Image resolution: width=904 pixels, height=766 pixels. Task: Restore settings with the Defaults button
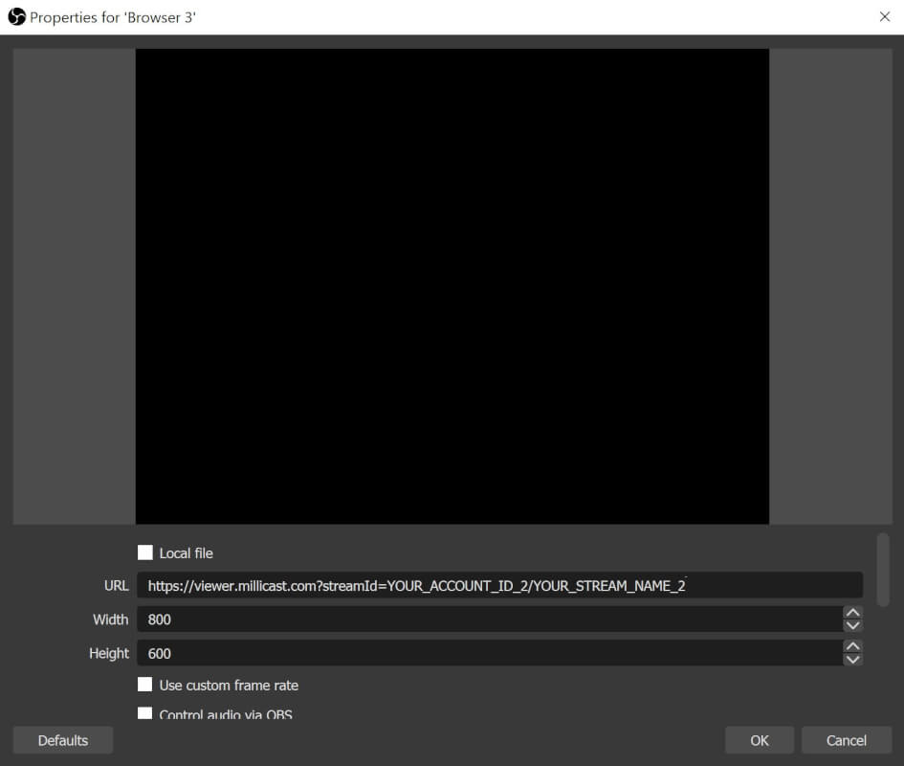coord(62,739)
